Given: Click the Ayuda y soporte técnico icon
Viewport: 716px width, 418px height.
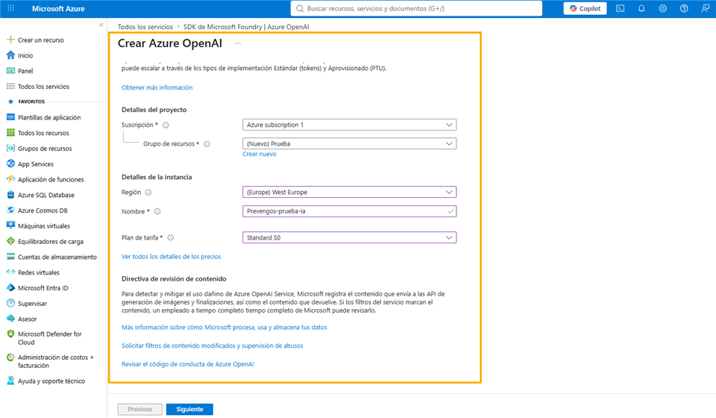Looking at the screenshot, I should [10, 381].
